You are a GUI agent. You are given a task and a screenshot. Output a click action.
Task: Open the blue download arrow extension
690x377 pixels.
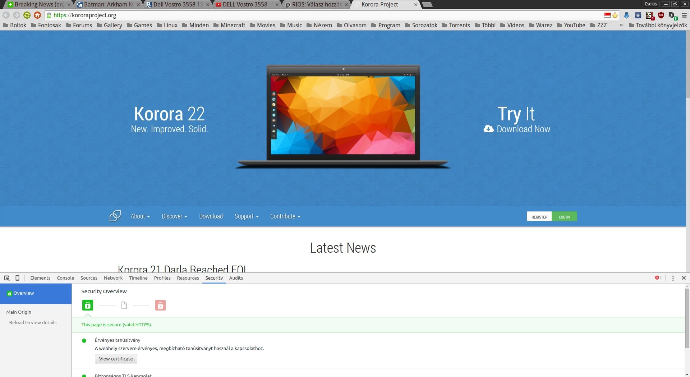pyautogui.click(x=627, y=15)
